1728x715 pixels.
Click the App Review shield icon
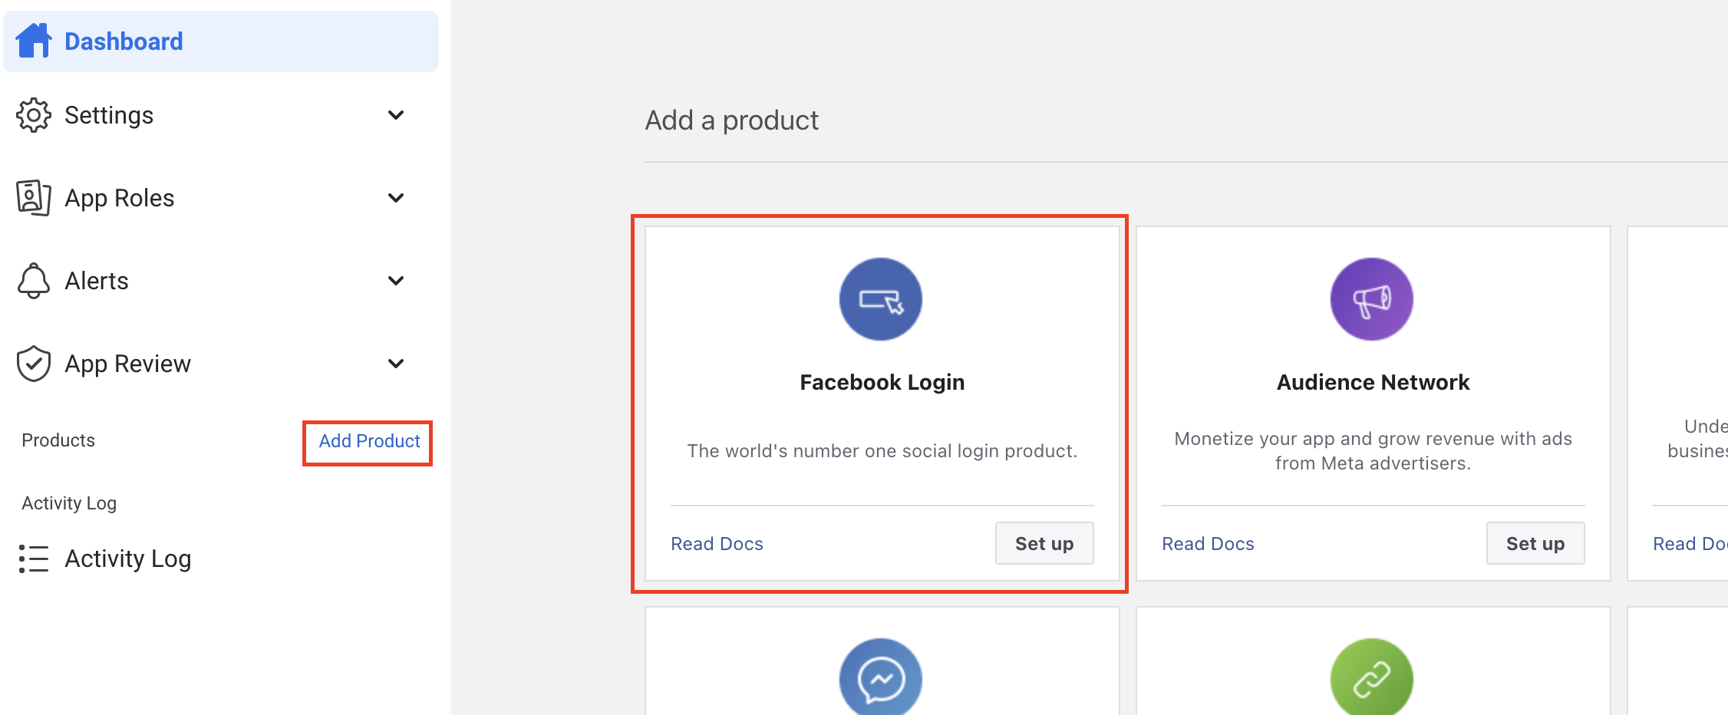click(34, 364)
